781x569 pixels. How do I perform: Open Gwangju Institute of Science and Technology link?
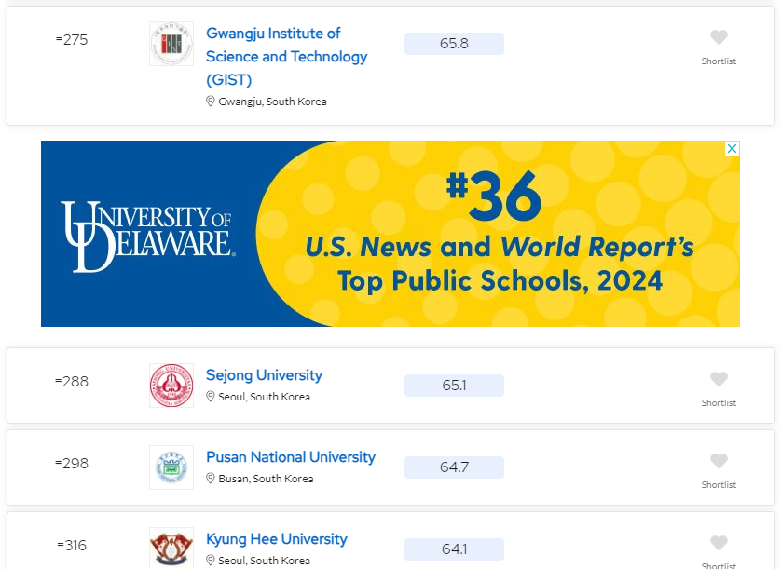tap(286, 56)
